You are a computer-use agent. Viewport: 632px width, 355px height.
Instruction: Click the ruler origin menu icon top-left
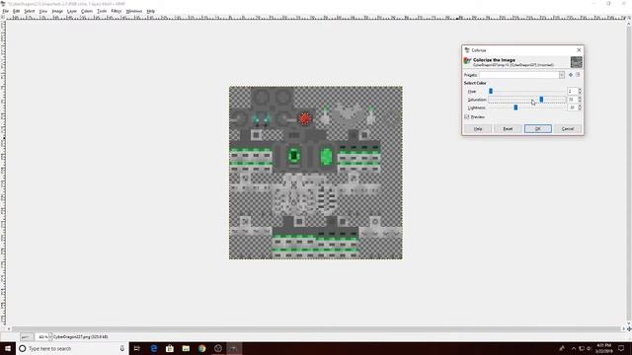pyautogui.click(x=3, y=18)
